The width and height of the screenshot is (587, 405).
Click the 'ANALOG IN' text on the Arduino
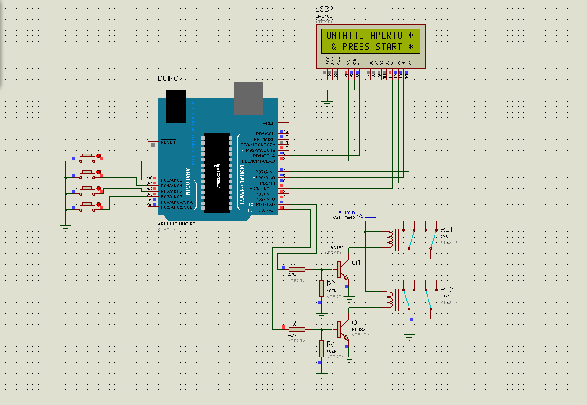pyautogui.click(x=188, y=181)
